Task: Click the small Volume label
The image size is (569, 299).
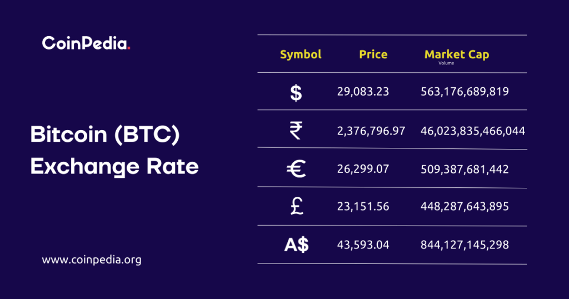Action: 446,63
